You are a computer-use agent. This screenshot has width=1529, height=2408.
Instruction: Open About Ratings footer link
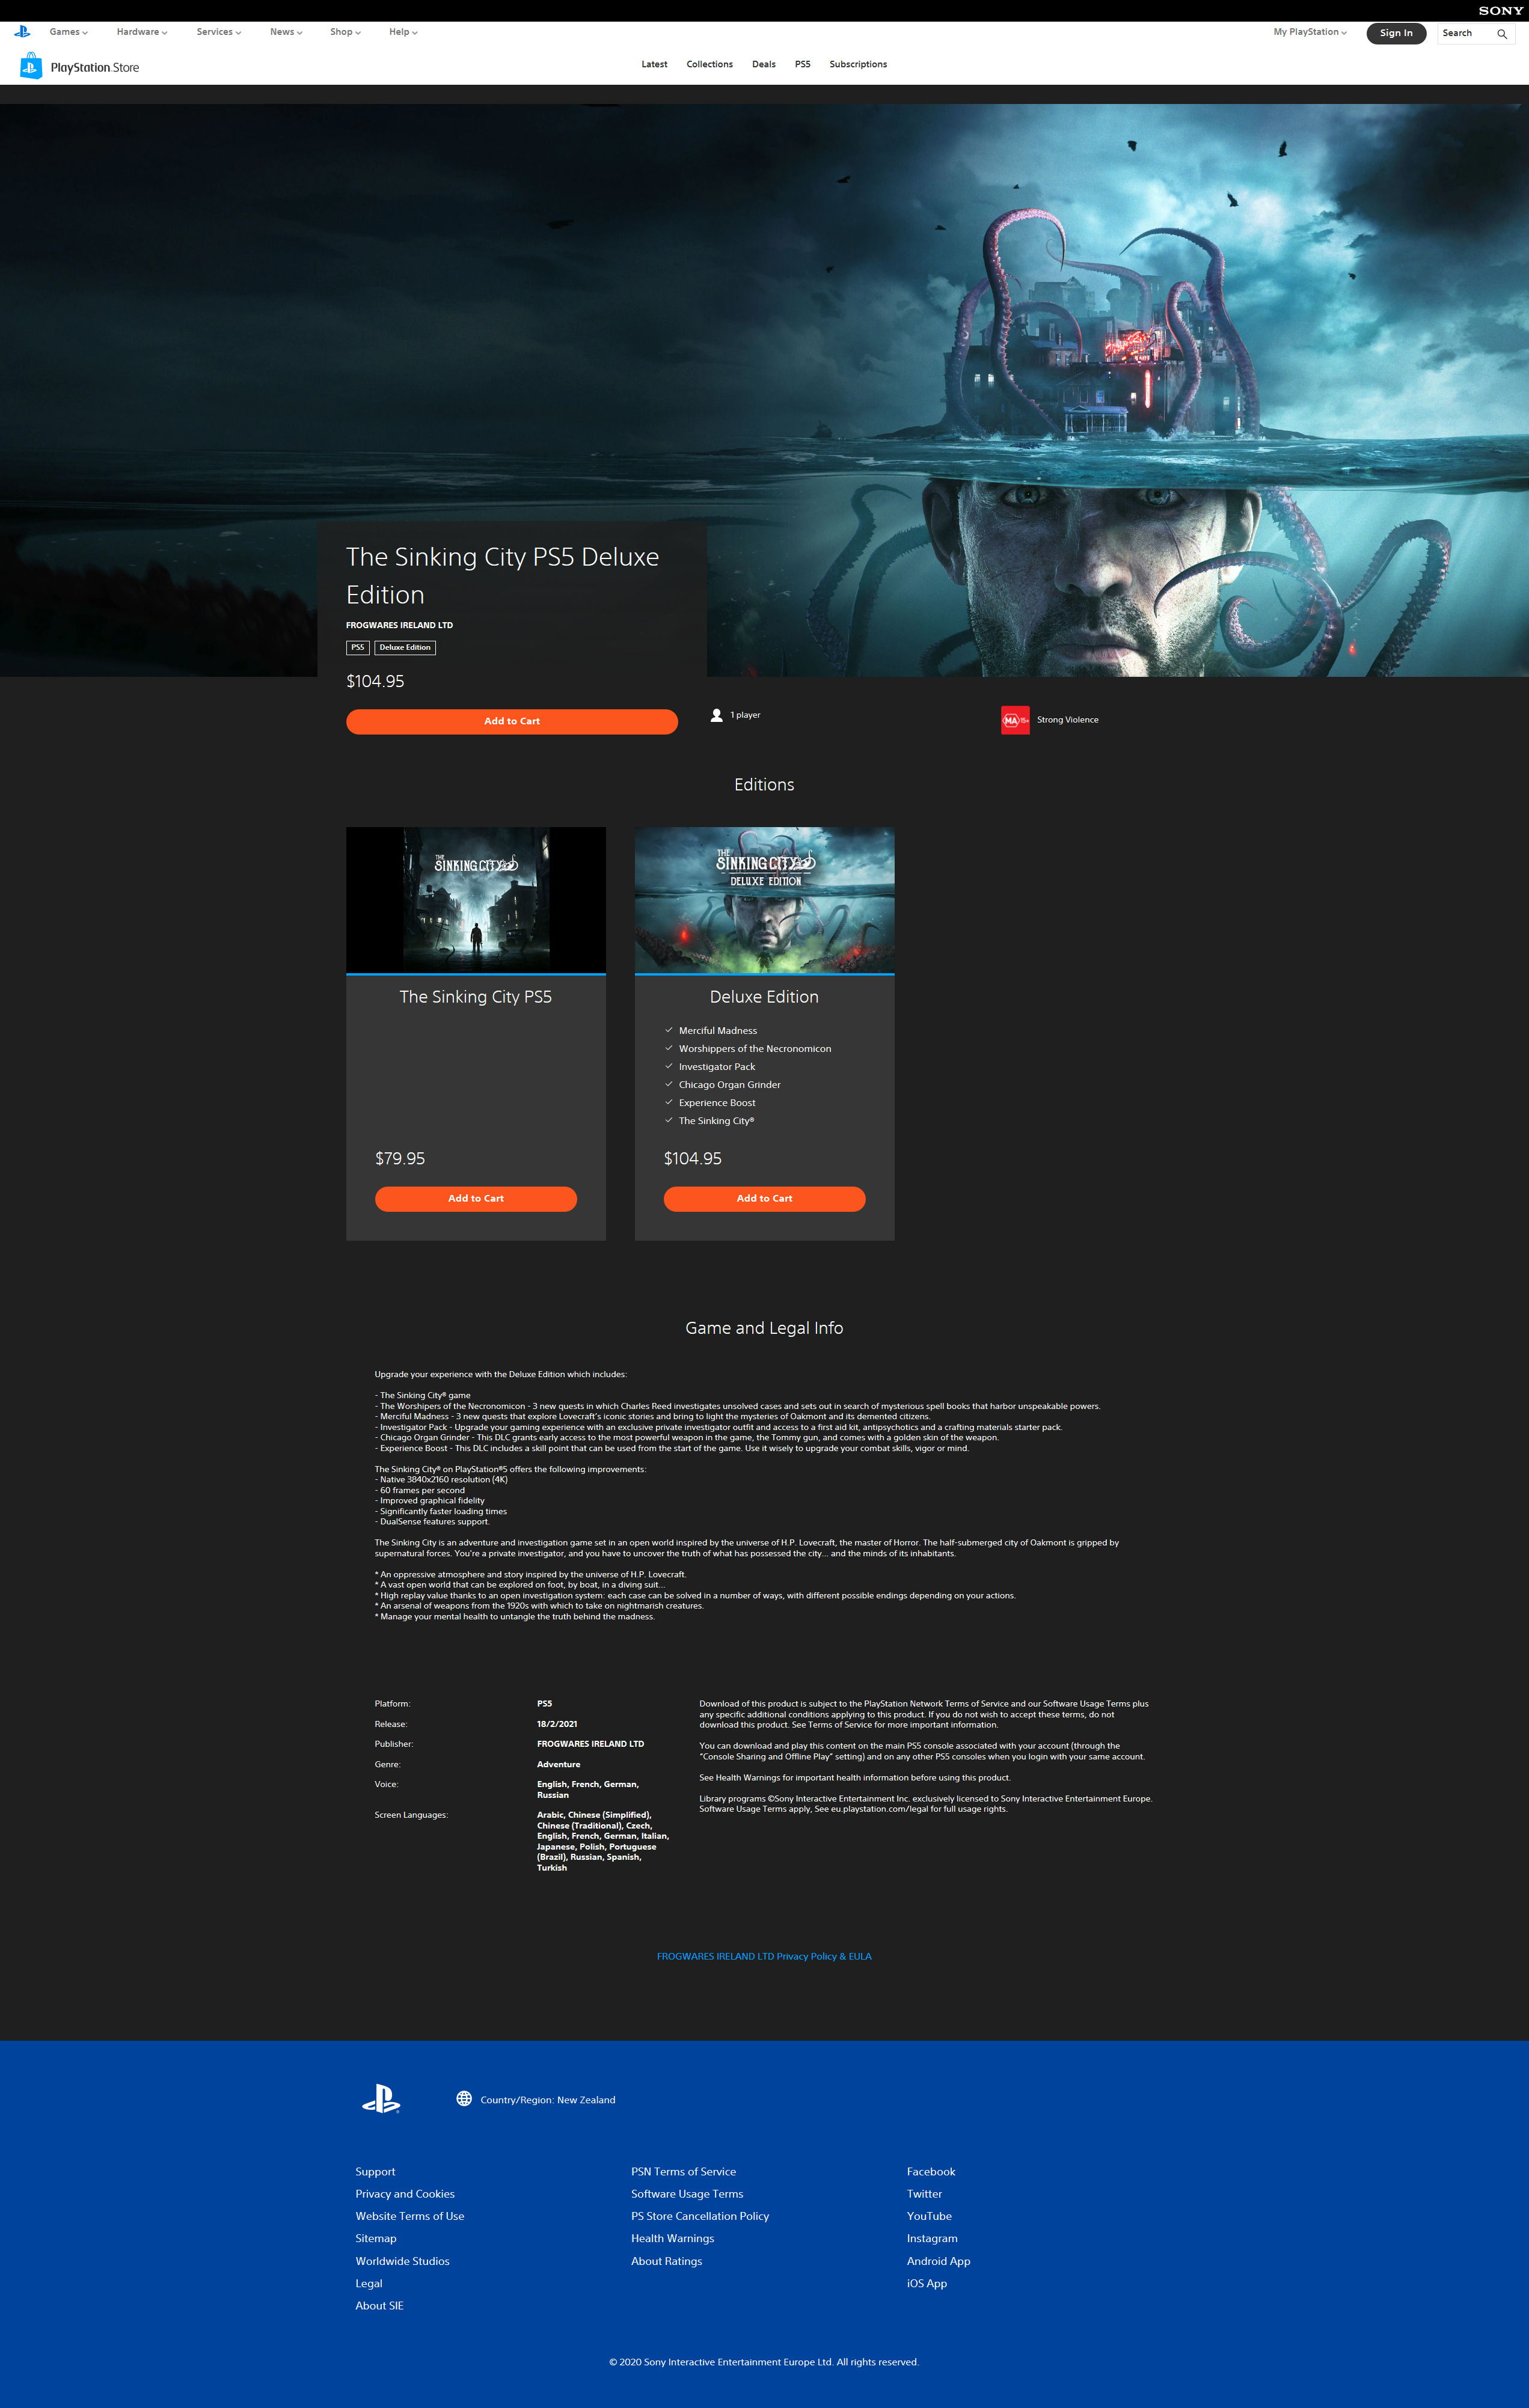pyautogui.click(x=666, y=2260)
